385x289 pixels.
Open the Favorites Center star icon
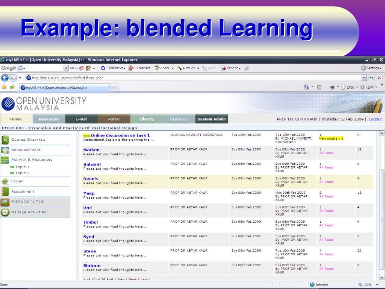click(x=4, y=87)
